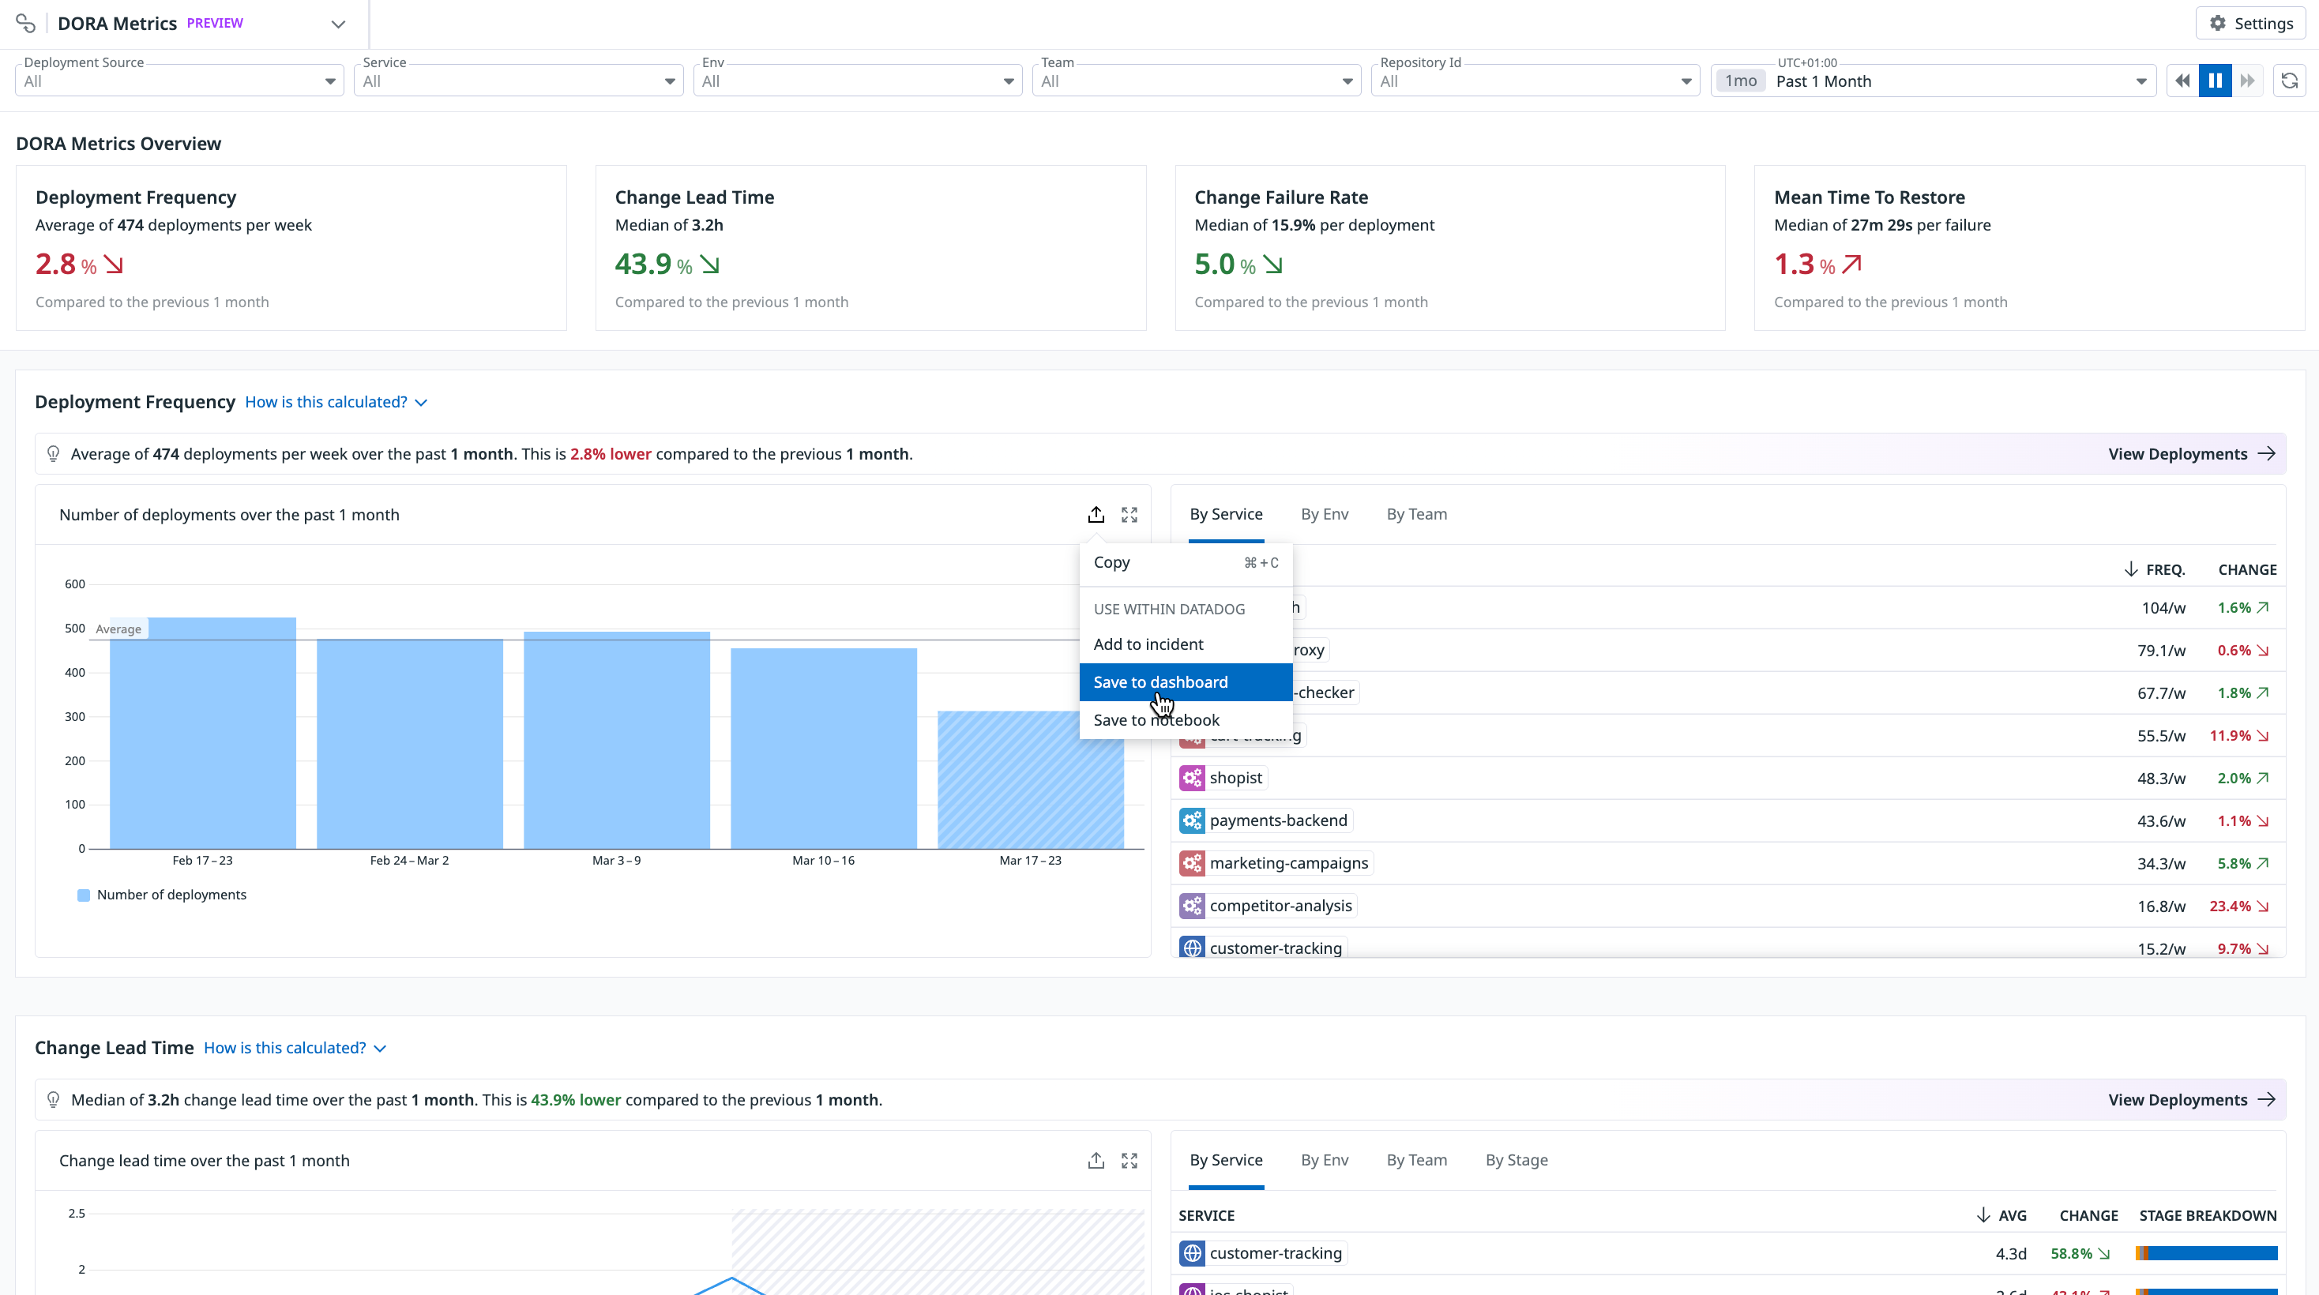The image size is (2319, 1295).
Task: Click View Deployments in Change Lead Time section
Action: click(2191, 1101)
